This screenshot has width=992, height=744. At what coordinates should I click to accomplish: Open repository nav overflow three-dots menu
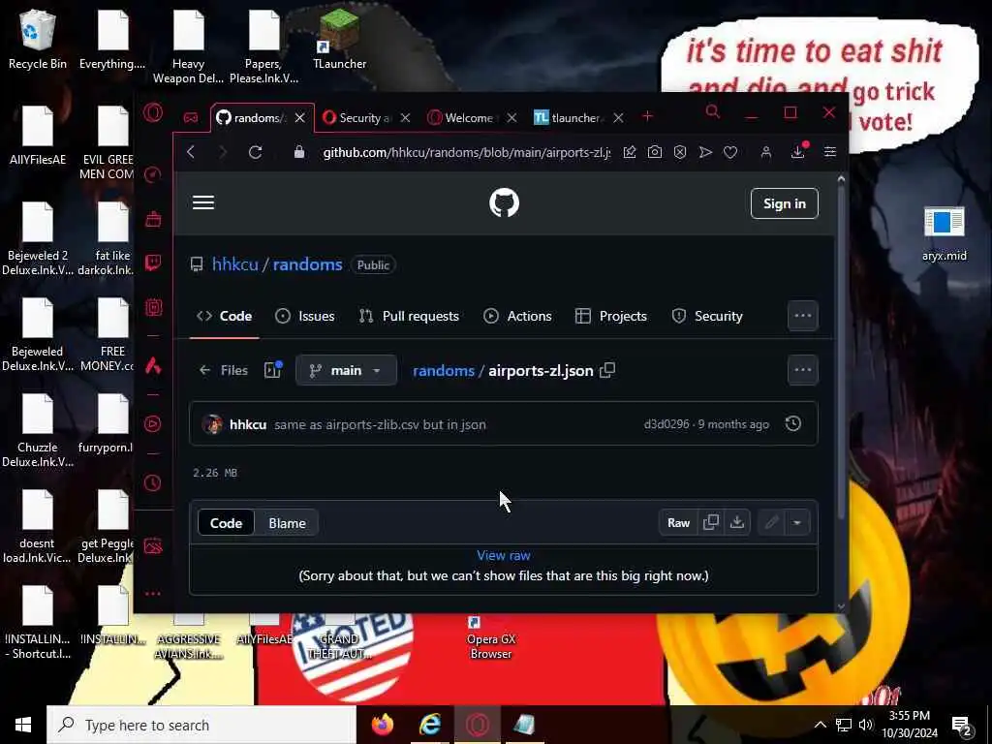pyautogui.click(x=803, y=316)
